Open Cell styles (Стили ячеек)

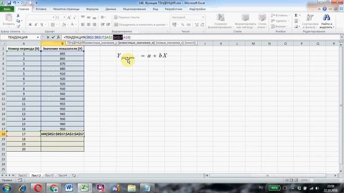pyautogui.click(x=262, y=21)
